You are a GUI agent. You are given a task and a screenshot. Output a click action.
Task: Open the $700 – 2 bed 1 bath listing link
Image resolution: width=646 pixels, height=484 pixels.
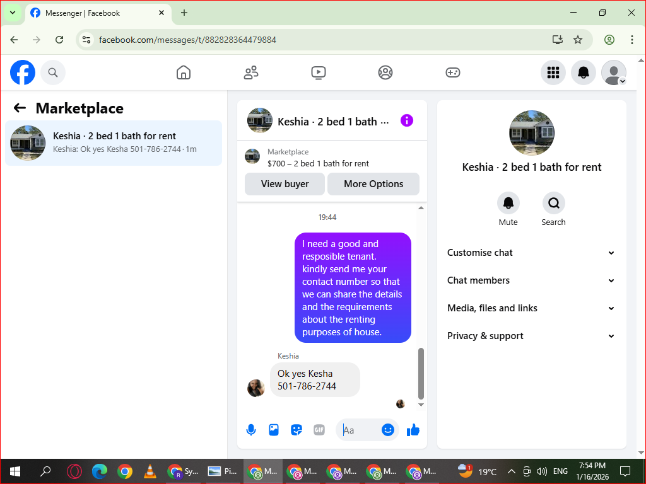318,163
